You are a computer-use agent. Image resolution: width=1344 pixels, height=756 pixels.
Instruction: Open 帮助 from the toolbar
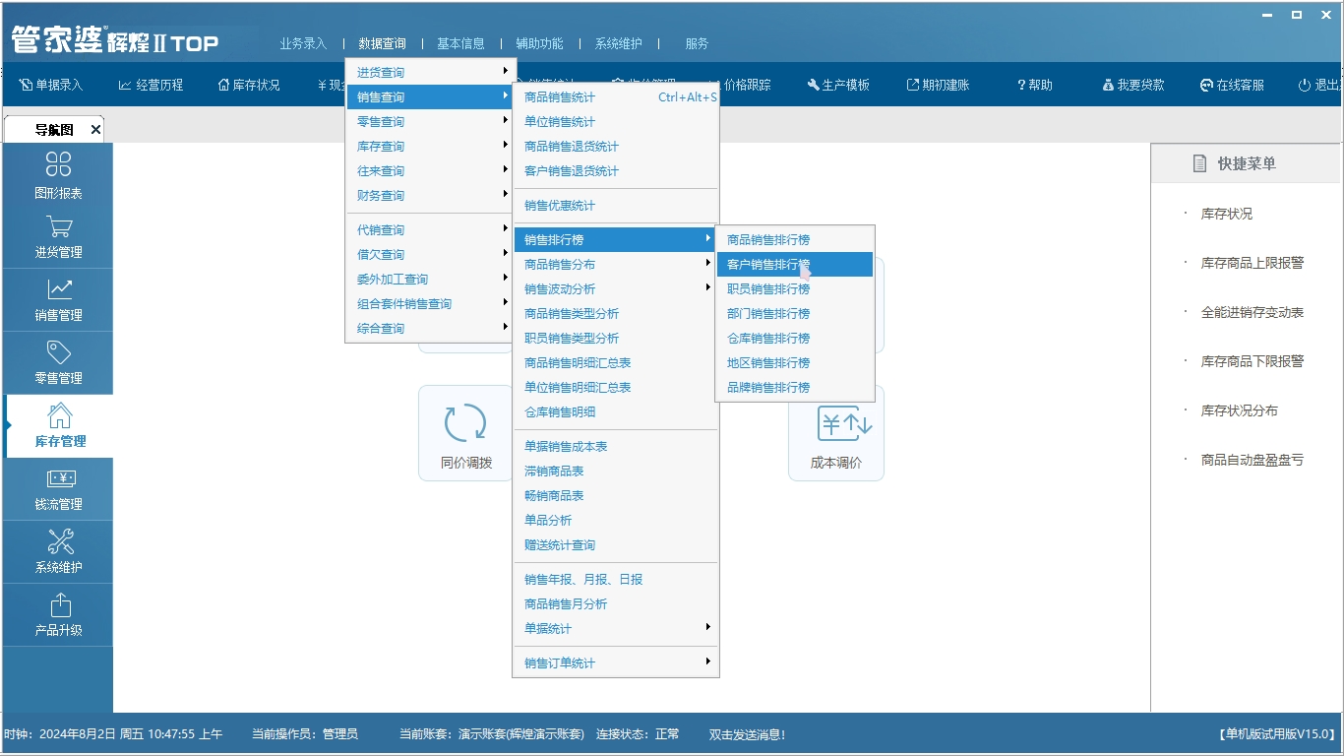(1035, 85)
